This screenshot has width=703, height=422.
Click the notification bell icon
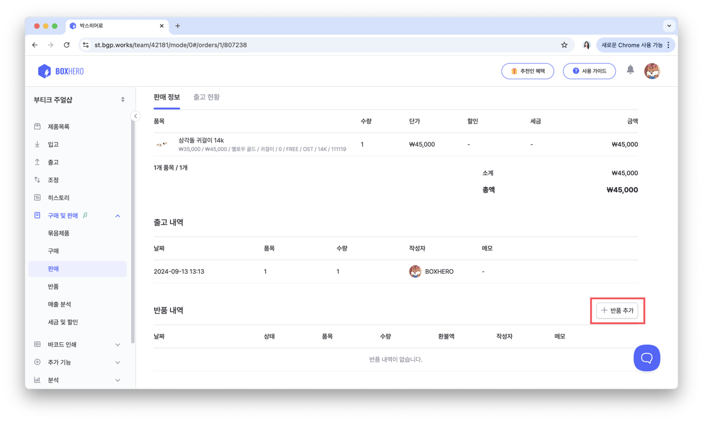tap(630, 70)
